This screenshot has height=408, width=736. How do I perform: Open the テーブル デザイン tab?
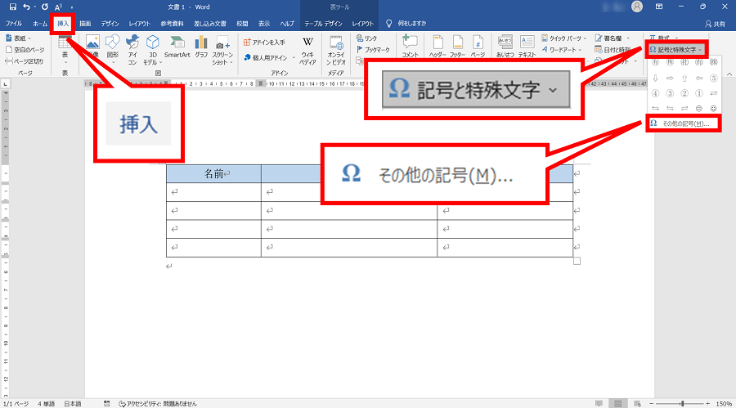[x=323, y=24]
